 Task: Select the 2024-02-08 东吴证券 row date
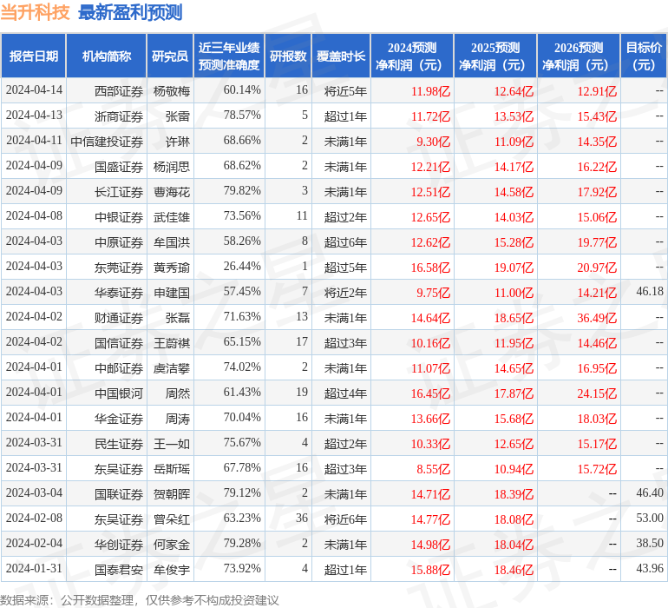(34, 518)
